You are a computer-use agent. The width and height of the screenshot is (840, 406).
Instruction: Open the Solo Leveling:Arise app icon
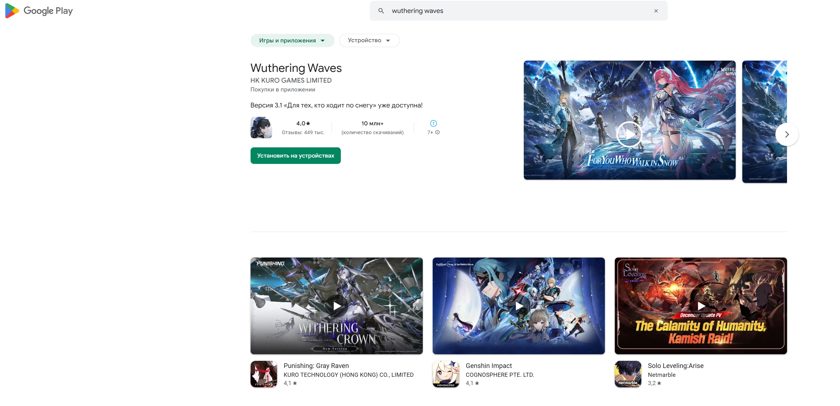point(628,374)
